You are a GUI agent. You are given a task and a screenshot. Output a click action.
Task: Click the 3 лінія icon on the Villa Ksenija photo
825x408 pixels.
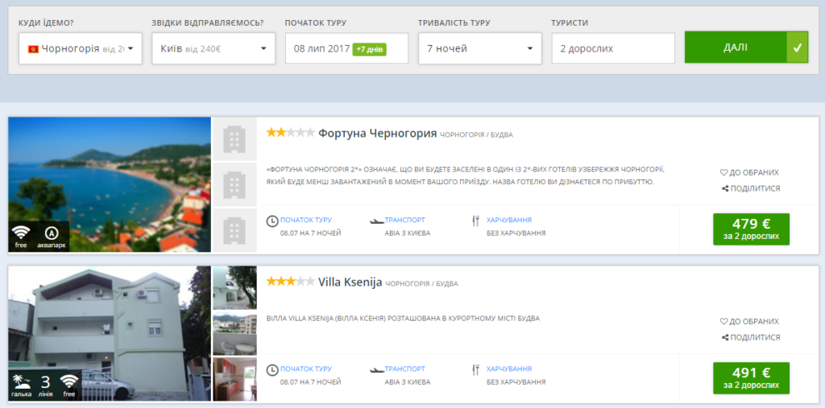click(45, 386)
